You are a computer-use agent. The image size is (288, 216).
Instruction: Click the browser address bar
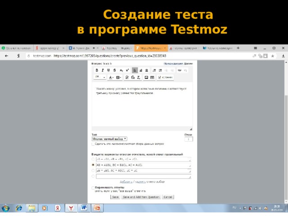pyautogui.click(x=138, y=56)
